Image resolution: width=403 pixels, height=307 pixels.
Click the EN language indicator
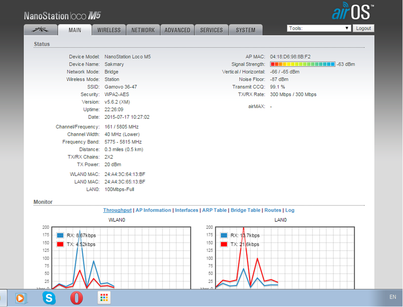pos(392,297)
